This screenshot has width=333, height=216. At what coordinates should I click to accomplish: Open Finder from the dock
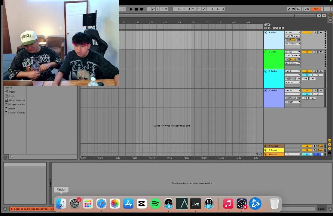click(x=61, y=204)
